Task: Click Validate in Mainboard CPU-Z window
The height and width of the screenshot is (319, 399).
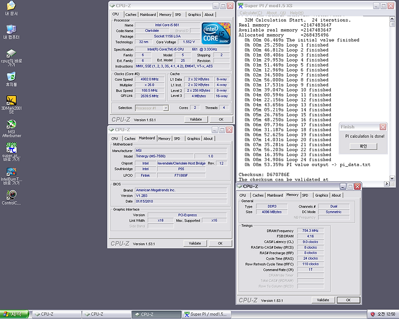Action: point(195,244)
